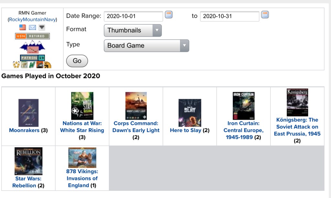Click the Star Wars: Rebellion cover image

tap(28, 161)
